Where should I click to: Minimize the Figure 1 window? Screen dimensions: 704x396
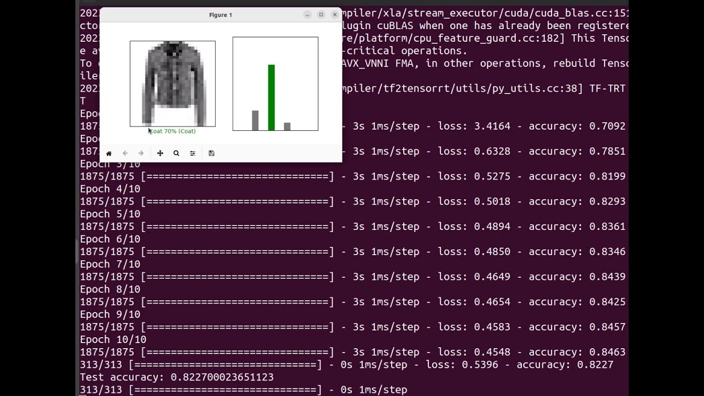pyautogui.click(x=307, y=15)
